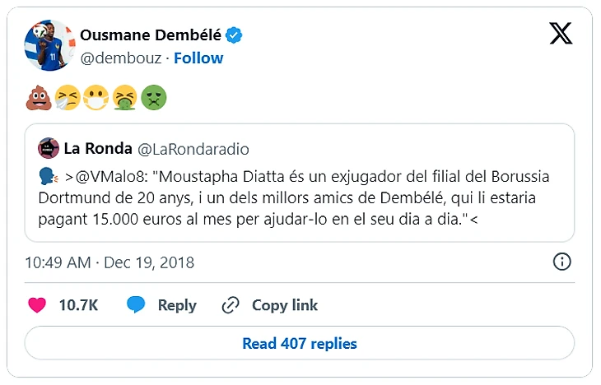The height and width of the screenshot is (385, 601).
Task: Click the @LaRondaradio handle
Action: (x=192, y=149)
